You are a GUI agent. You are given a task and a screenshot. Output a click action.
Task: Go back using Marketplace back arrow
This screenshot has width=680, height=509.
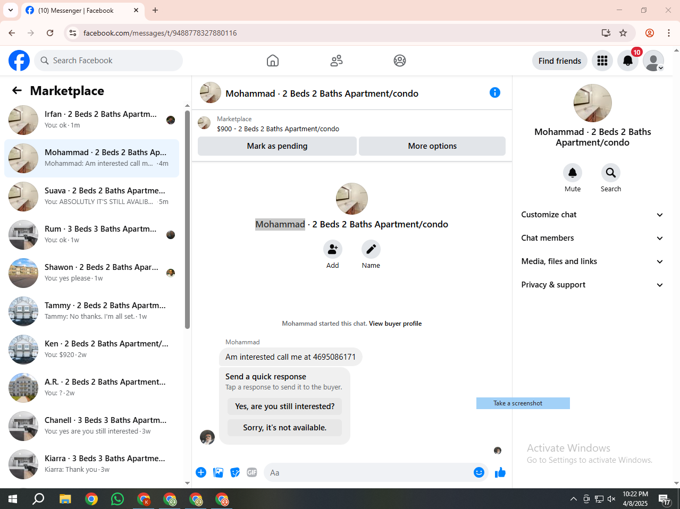point(17,91)
